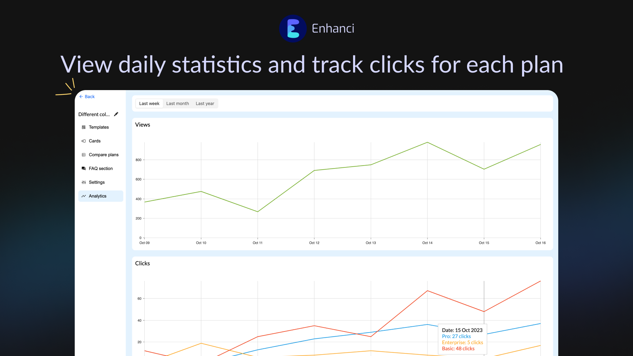Click Basic: 48 clicks in tooltip
This screenshot has width=633, height=356.
(x=458, y=349)
